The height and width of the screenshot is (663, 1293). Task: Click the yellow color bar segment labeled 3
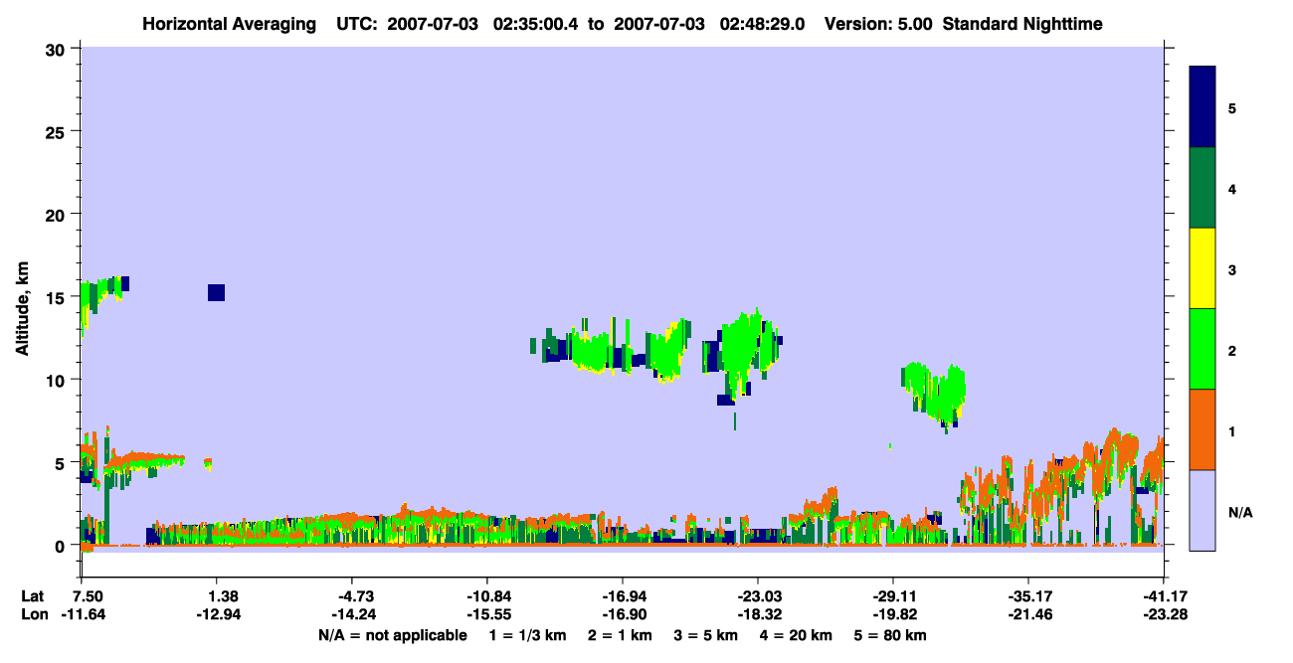1202,268
